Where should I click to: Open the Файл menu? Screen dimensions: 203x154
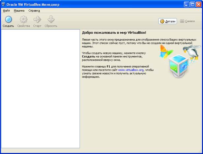[6, 11]
